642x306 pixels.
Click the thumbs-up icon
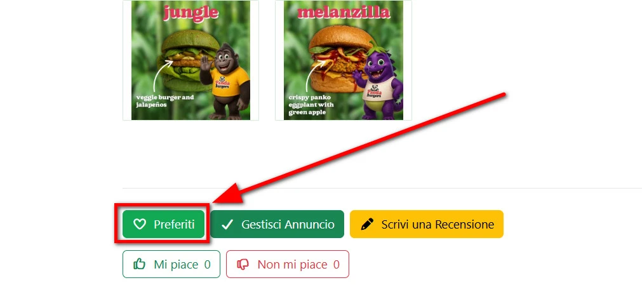[139, 264]
